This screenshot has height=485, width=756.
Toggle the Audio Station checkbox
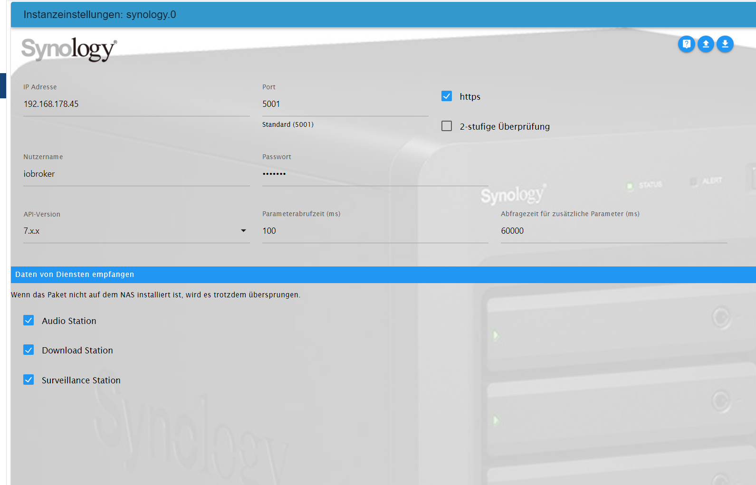(x=29, y=321)
